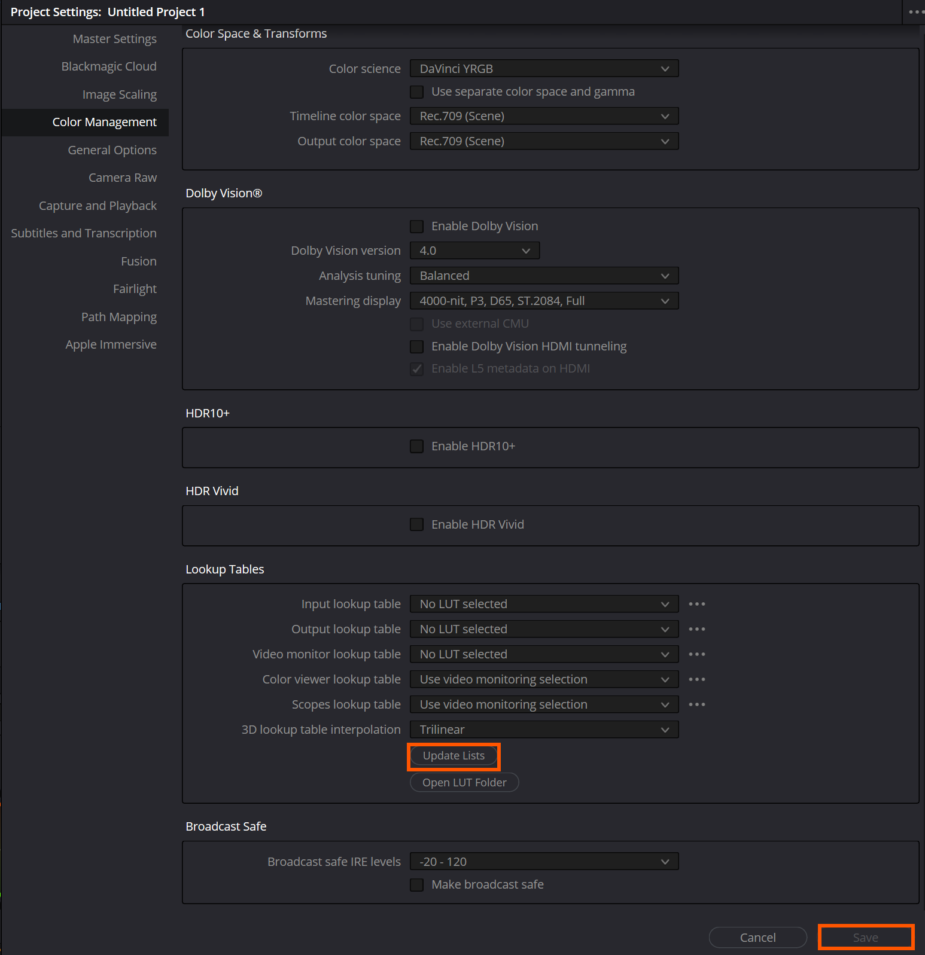Open the Analysis tuning dropdown
The width and height of the screenshot is (925, 955).
(544, 276)
